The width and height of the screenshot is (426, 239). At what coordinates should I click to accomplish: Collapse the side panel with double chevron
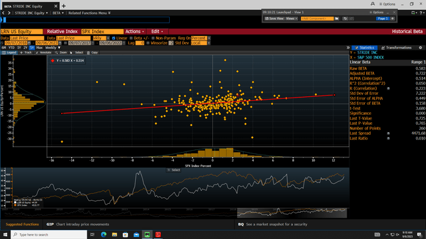[348, 48]
